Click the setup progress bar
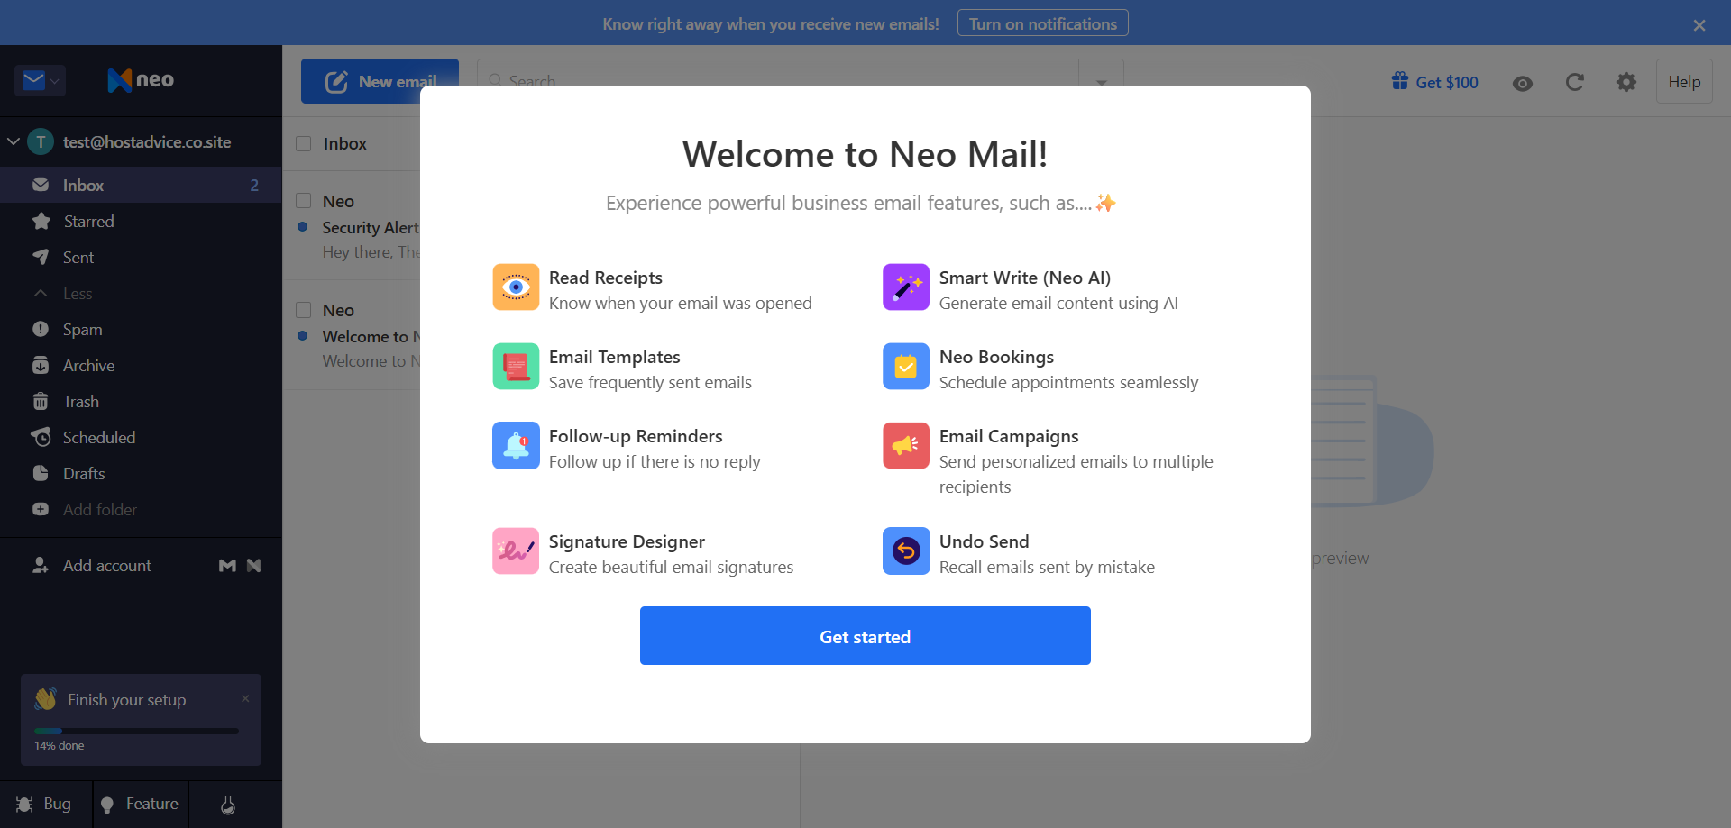 (x=136, y=731)
